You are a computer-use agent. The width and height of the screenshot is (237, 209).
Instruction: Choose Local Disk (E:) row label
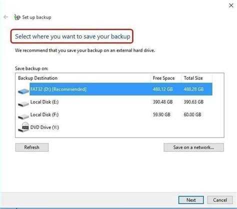[44, 102]
